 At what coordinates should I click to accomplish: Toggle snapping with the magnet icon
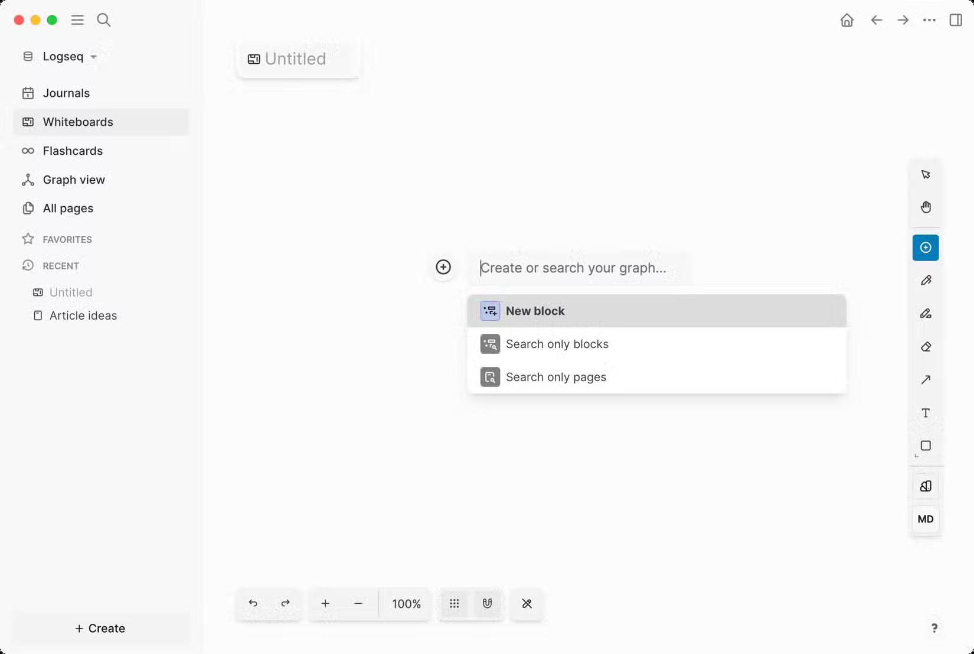(x=487, y=604)
